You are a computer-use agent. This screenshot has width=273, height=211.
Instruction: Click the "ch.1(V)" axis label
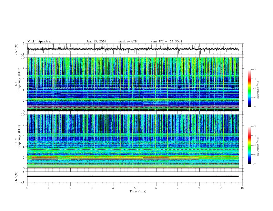(x=17, y=49)
